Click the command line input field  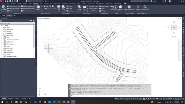click(x=110, y=96)
